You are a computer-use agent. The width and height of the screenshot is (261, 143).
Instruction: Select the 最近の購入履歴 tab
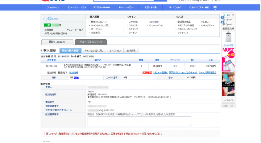70,51
